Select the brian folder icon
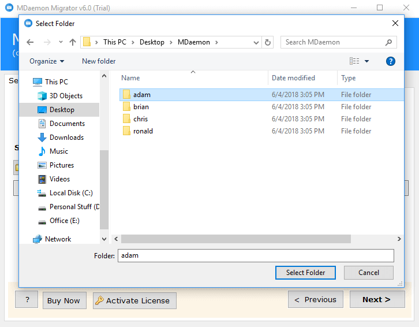Image resolution: width=419 pixels, height=327 pixels. (x=126, y=107)
